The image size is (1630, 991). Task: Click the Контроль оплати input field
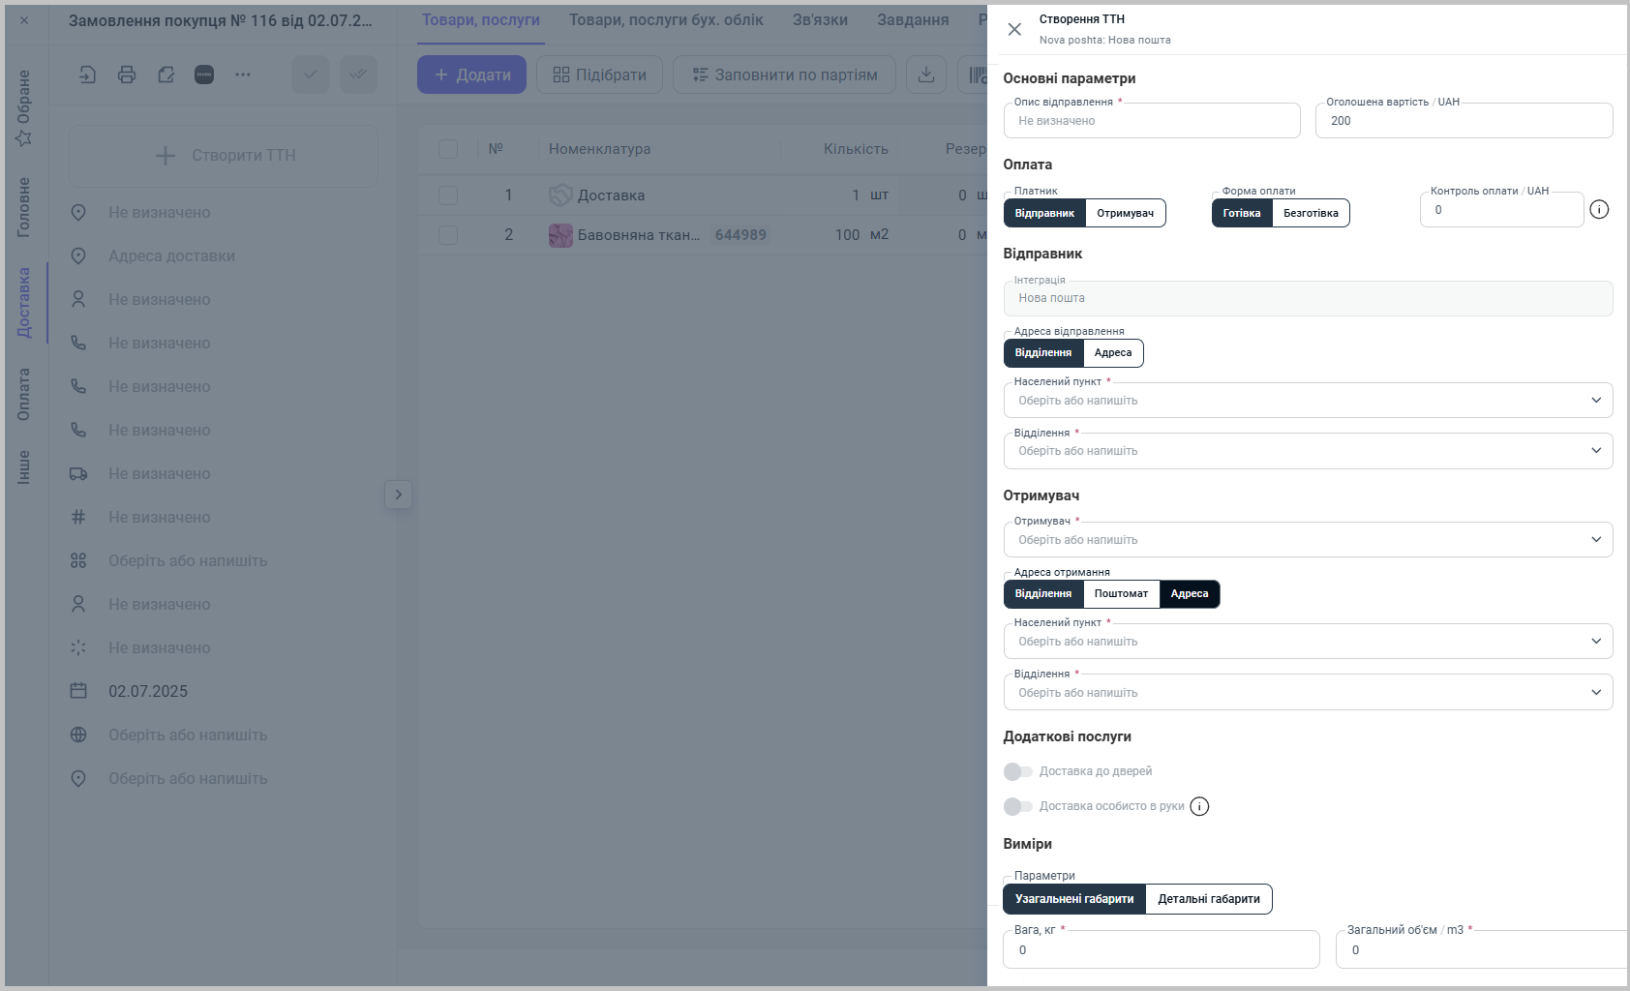(x=1501, y=210)
